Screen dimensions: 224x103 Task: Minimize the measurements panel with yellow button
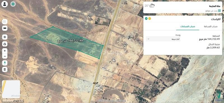(x=150, y=18)
